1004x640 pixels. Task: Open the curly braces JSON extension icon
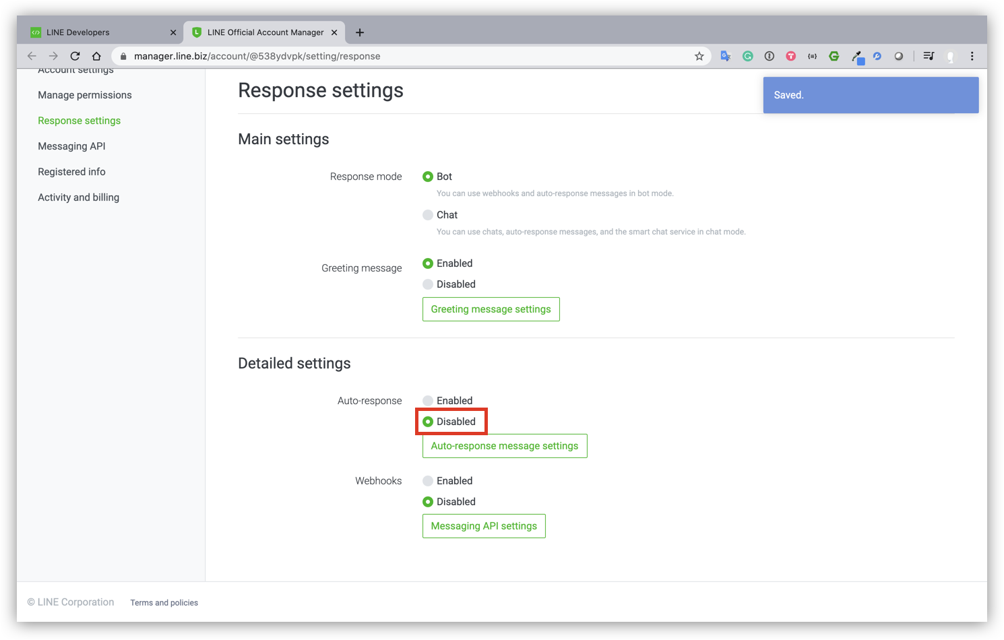(813, 56)
